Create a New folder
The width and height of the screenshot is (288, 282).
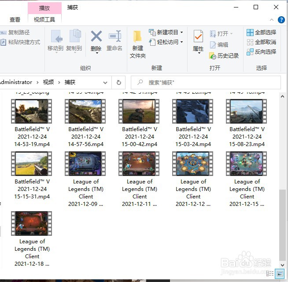138,44
